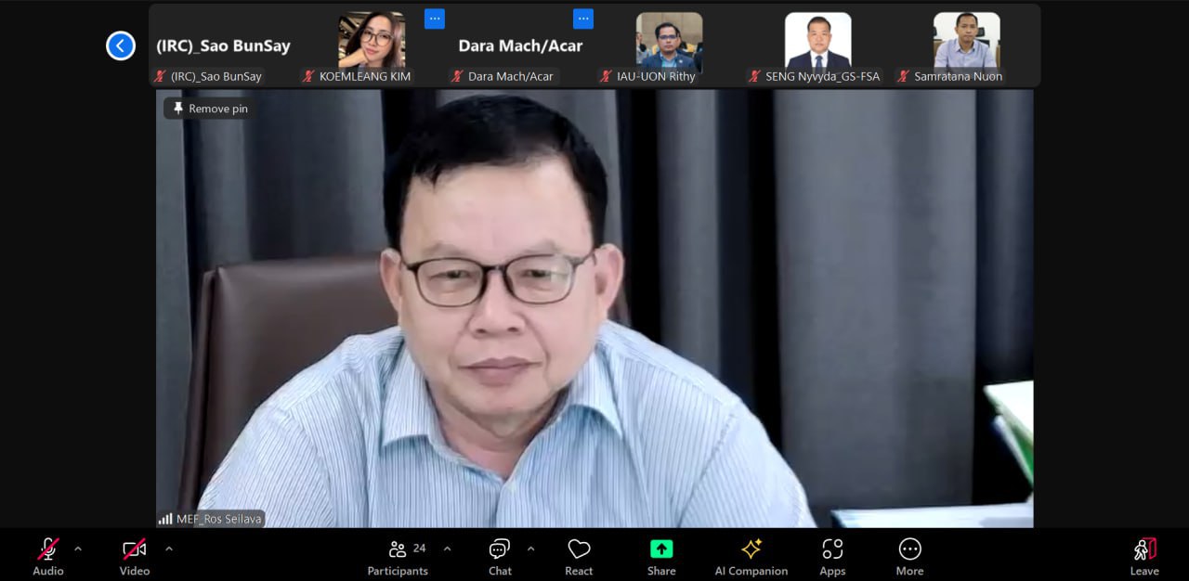The image size is (1189, 581).
Task: Expand the caret next to Chat
Action: click(x=530, y=549)
